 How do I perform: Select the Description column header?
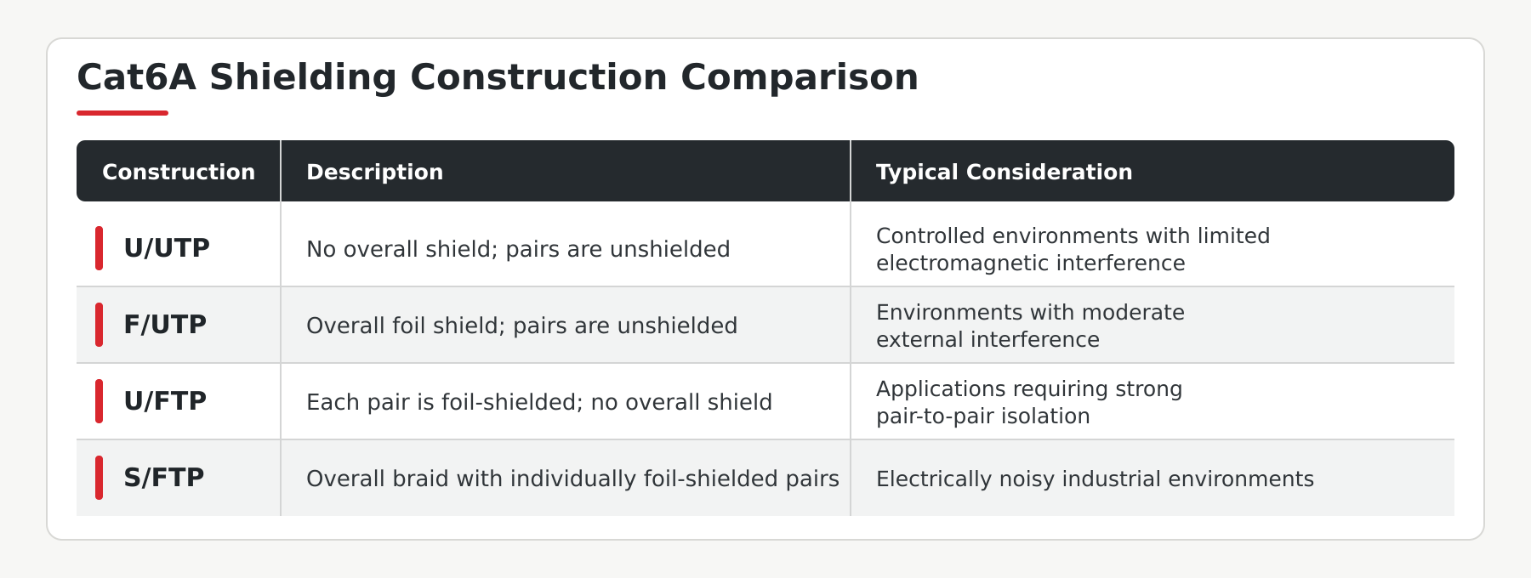374,172
